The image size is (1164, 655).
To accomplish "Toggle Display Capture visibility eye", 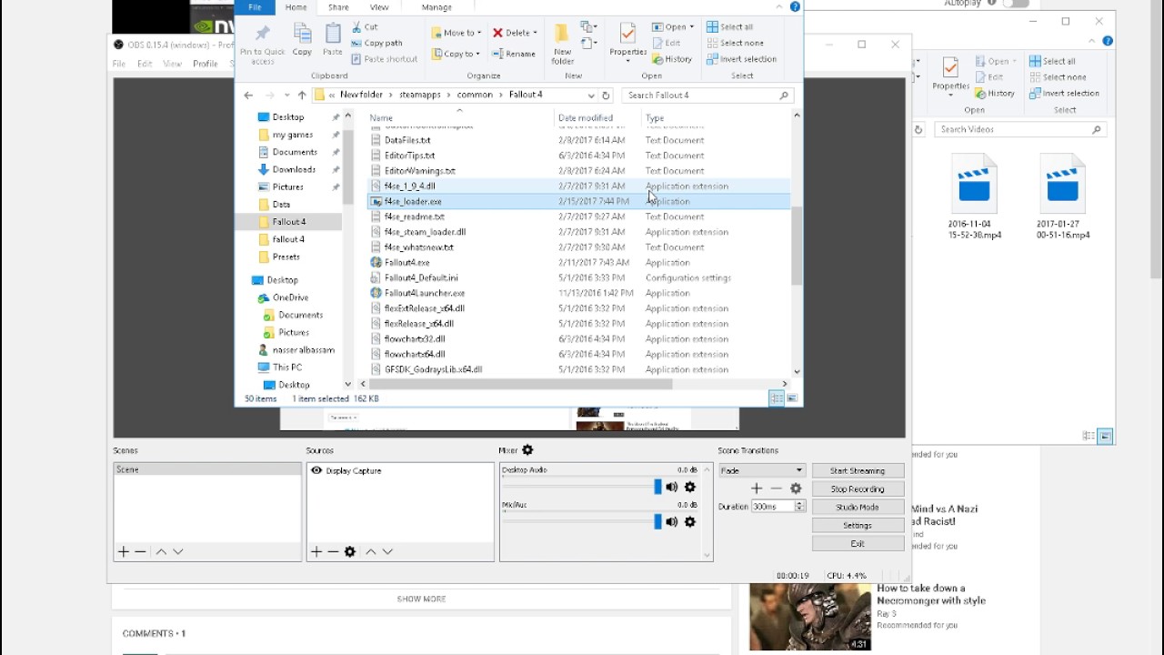I will pos(316,470).
